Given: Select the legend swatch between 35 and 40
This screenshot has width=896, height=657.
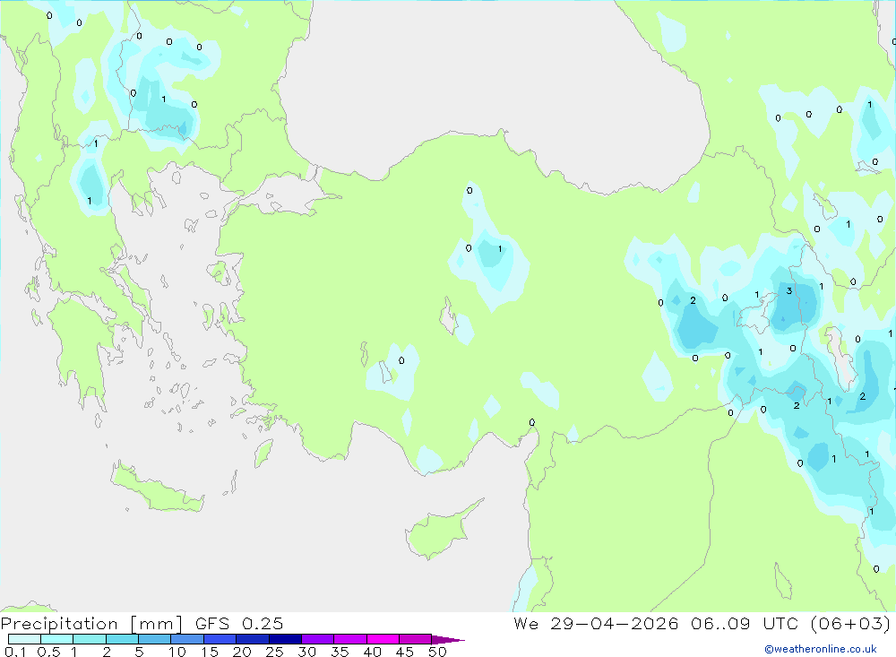Looking at the screenshot, I should click(x=350, y=639).
